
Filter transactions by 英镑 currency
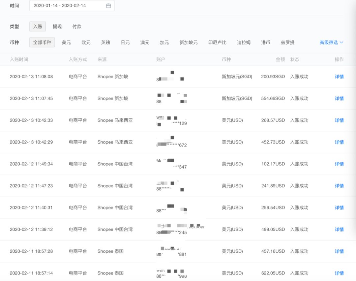coord(105,42)
